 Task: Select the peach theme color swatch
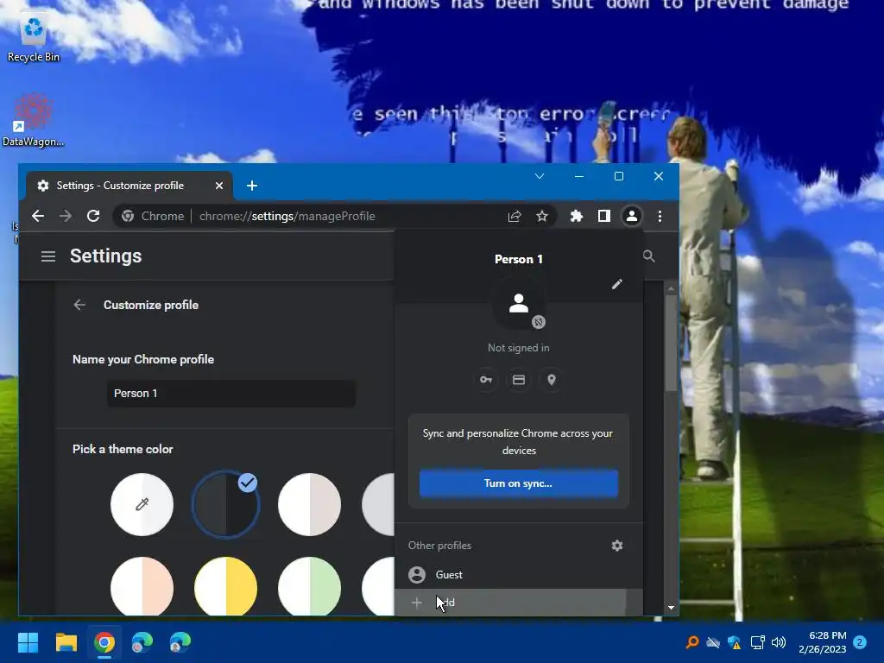tap(142, 586)
